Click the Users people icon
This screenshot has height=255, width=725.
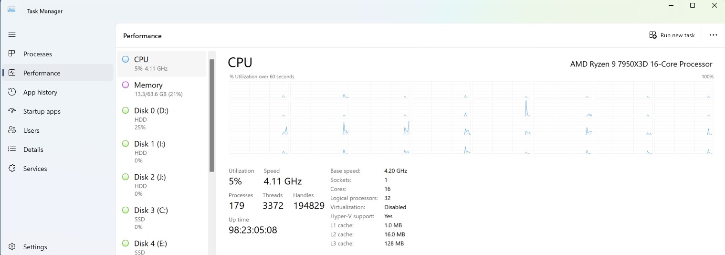12,130
